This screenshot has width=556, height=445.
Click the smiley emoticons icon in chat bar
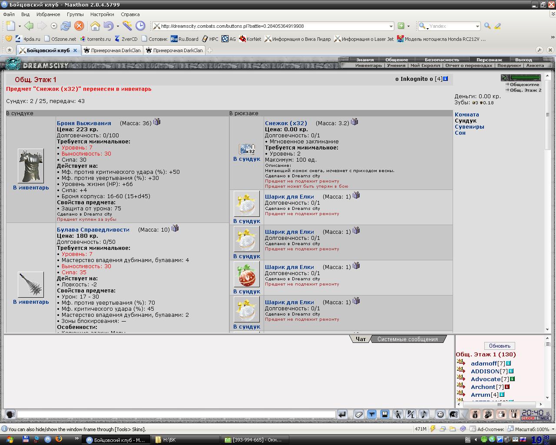click(x=440, y=414)
